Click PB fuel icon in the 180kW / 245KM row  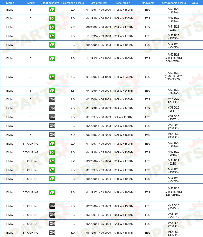point(52,91)
